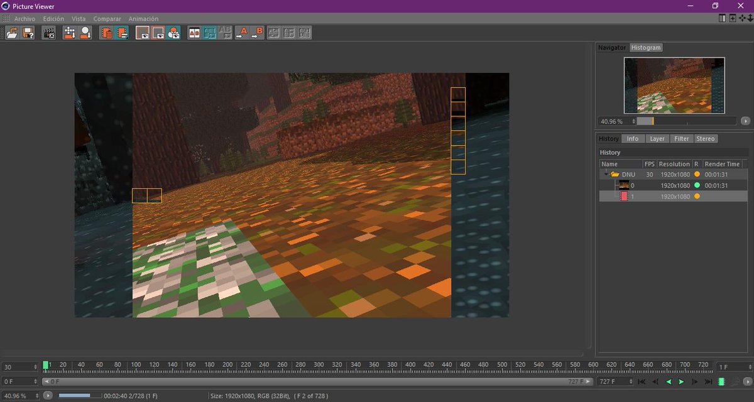Toggle the Swap AB highlighted icon
The image size is (754, 402).
210,33
